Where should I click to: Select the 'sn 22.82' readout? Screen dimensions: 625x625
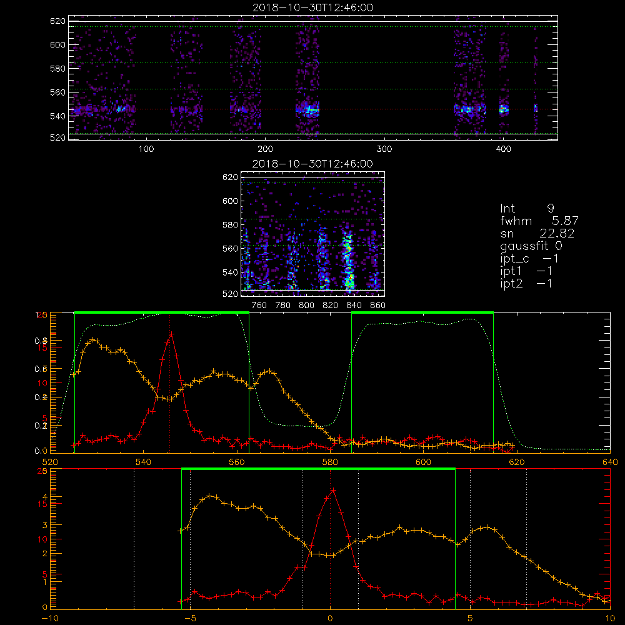537,233
